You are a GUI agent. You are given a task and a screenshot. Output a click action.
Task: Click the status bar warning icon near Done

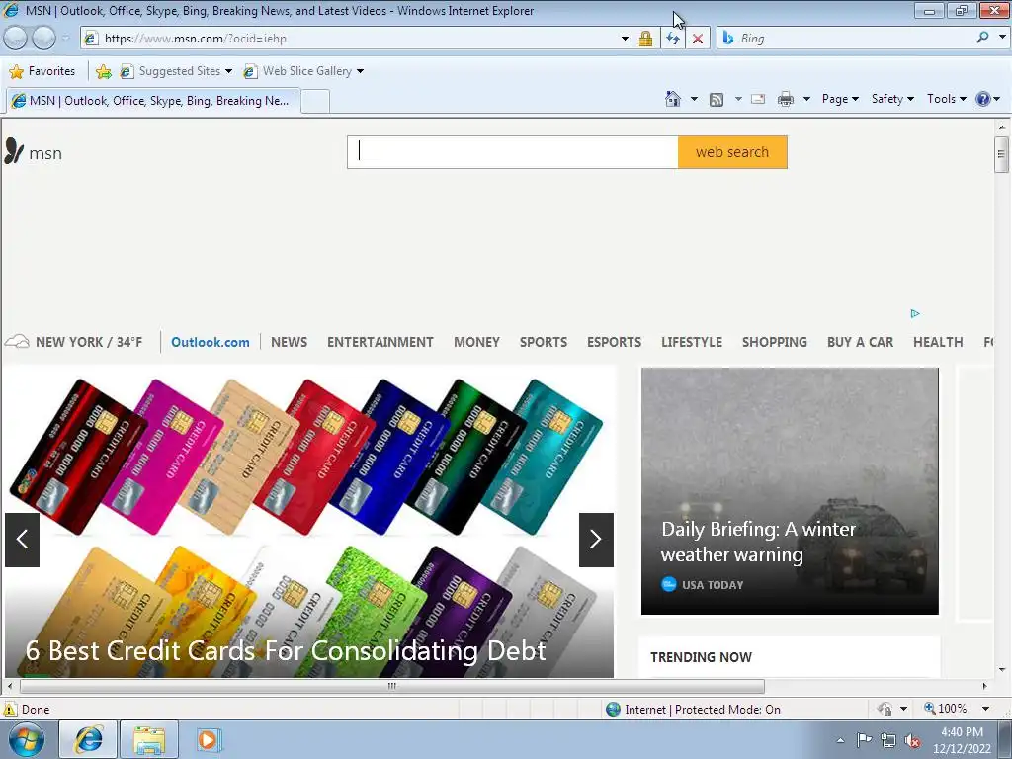click(x=10, y=709)
